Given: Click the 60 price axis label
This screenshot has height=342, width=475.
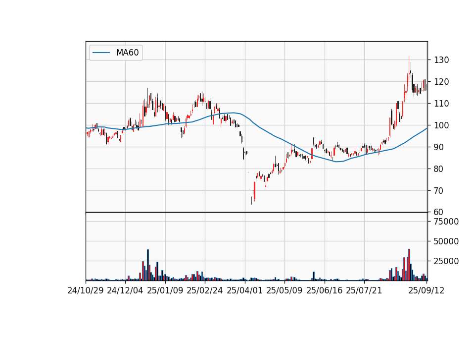Looking at the screenshot, I should pos(439,212).
